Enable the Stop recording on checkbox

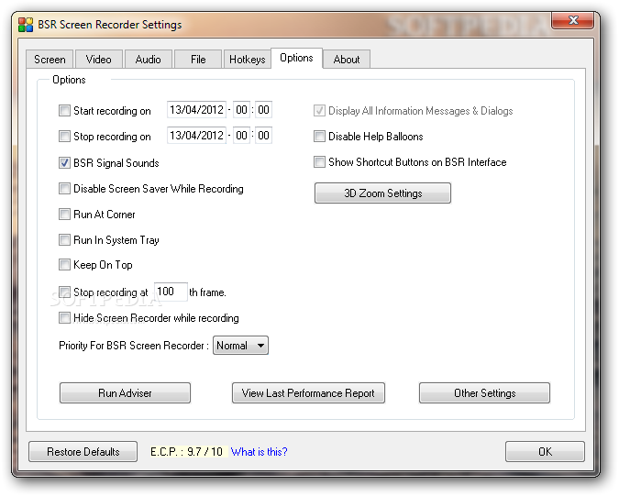[x=64, y=136]
